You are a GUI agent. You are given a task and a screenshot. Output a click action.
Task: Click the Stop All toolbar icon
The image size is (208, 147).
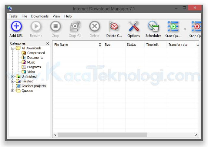pyautogui.click(x=75, y=26)
